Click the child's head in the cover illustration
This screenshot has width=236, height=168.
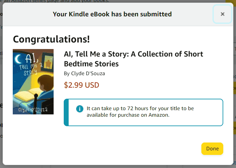(45, 82)
